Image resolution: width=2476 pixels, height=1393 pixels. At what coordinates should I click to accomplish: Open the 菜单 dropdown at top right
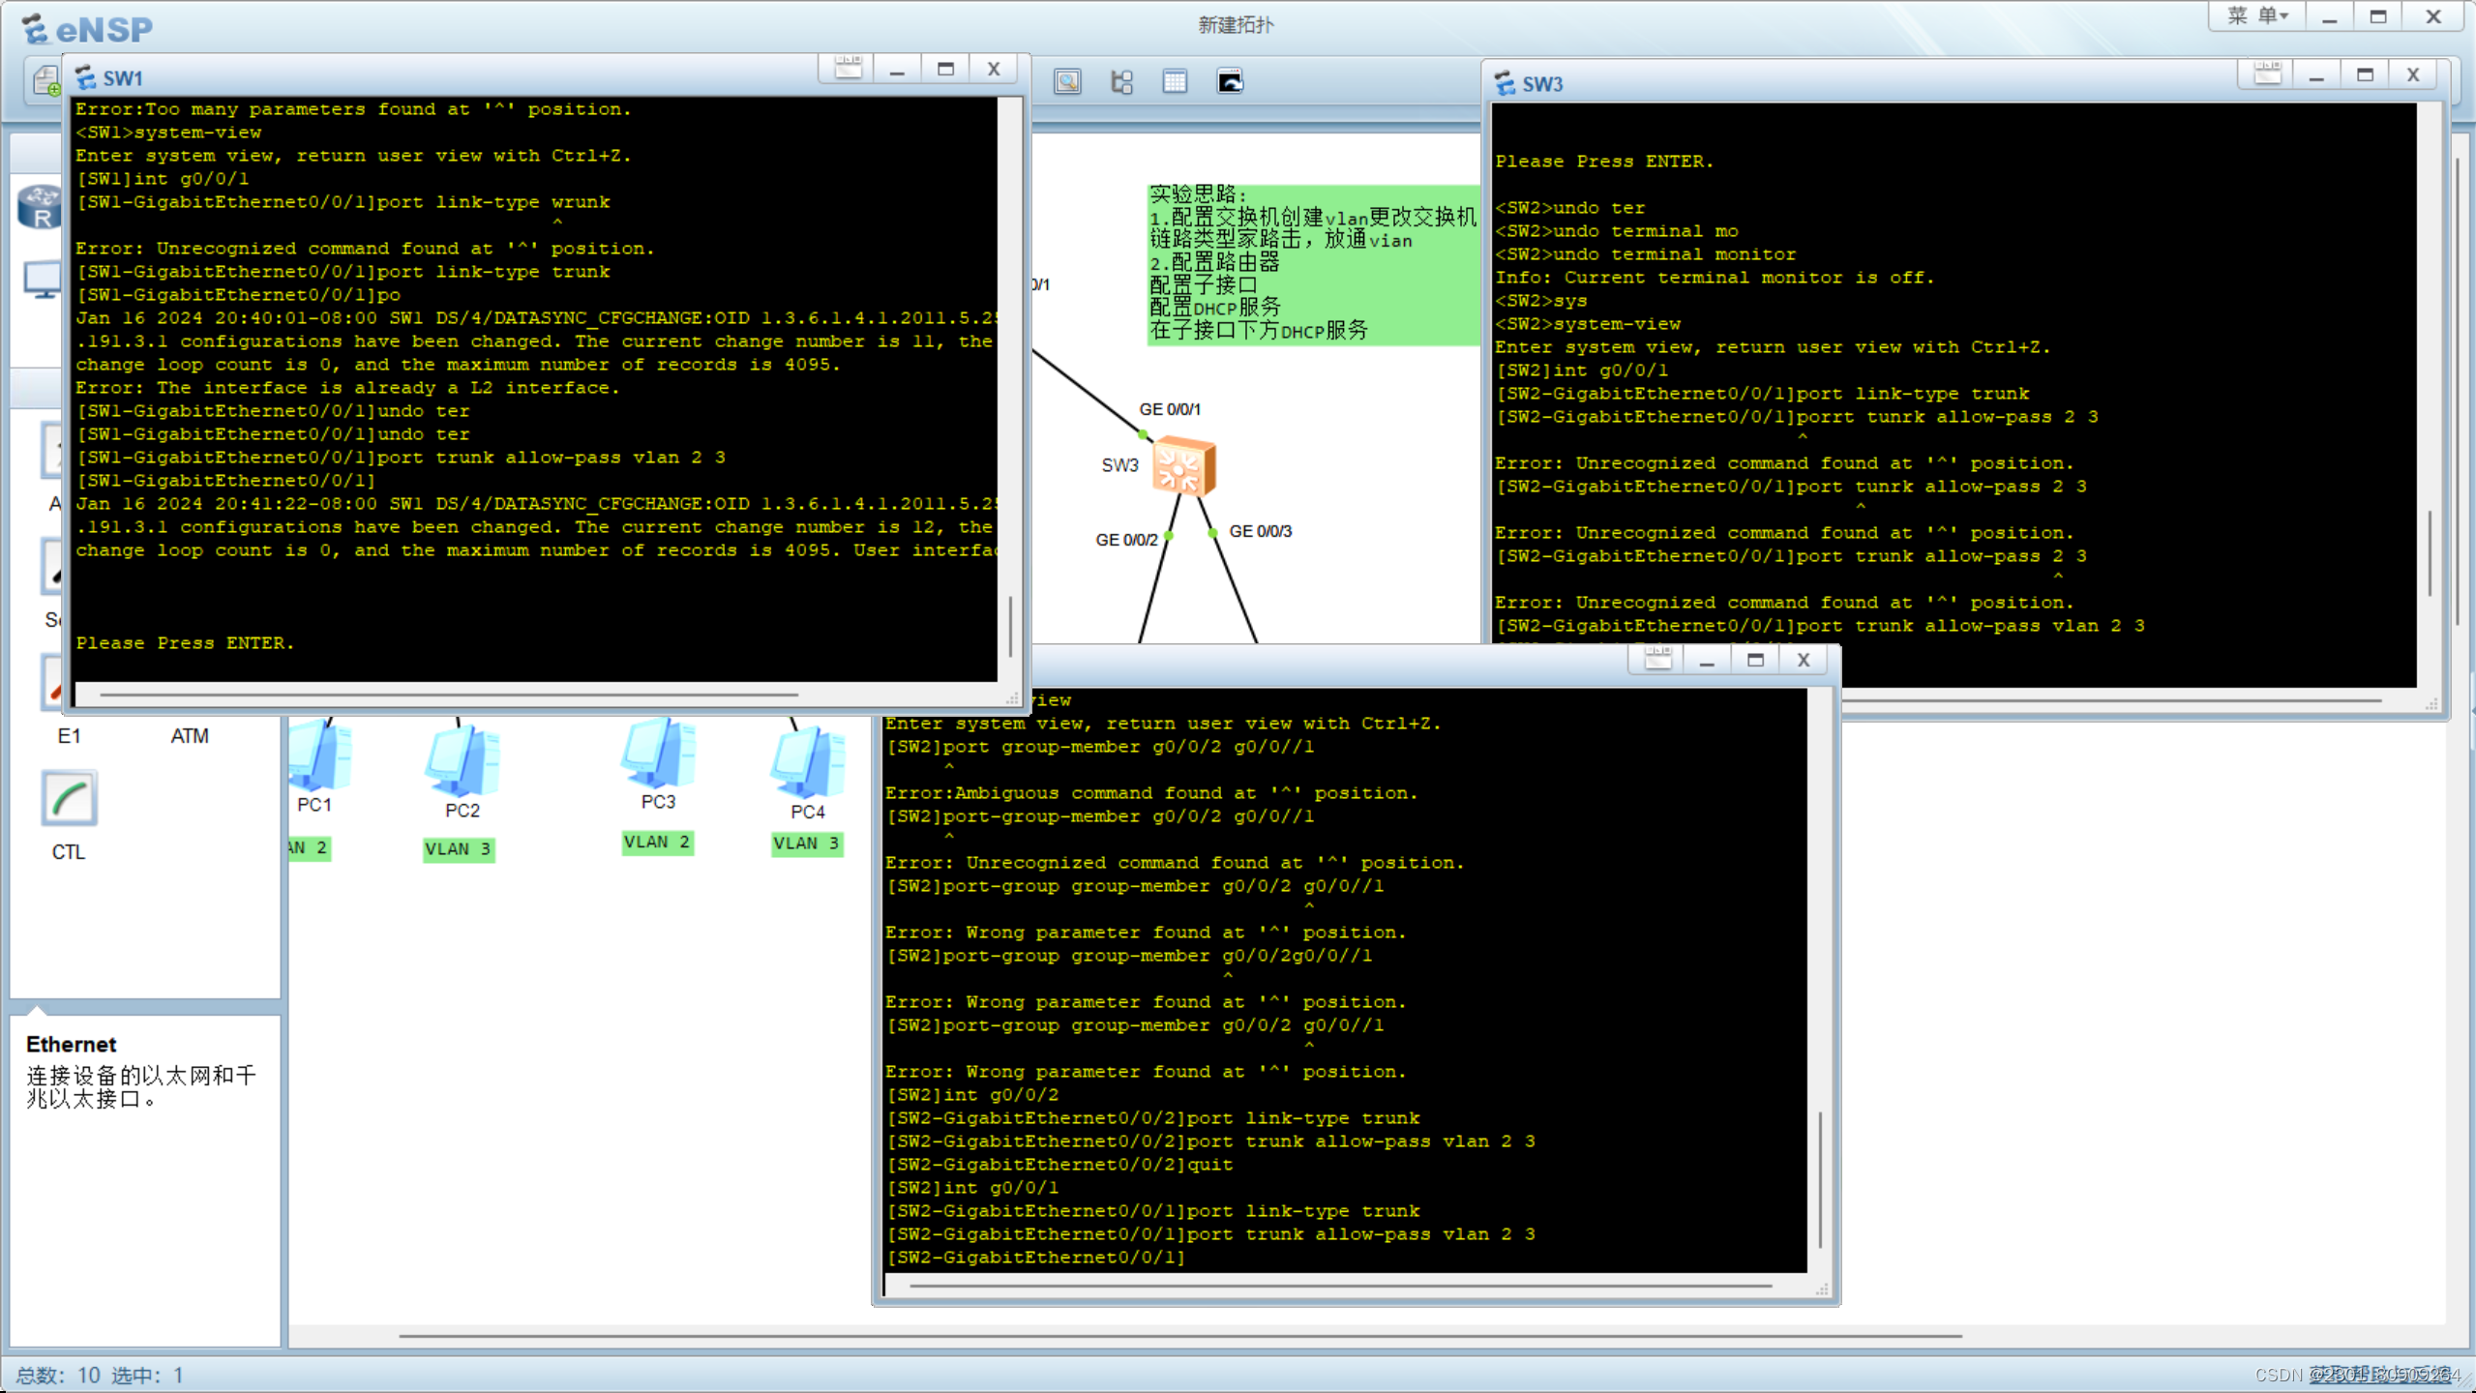click(2257, 15)
